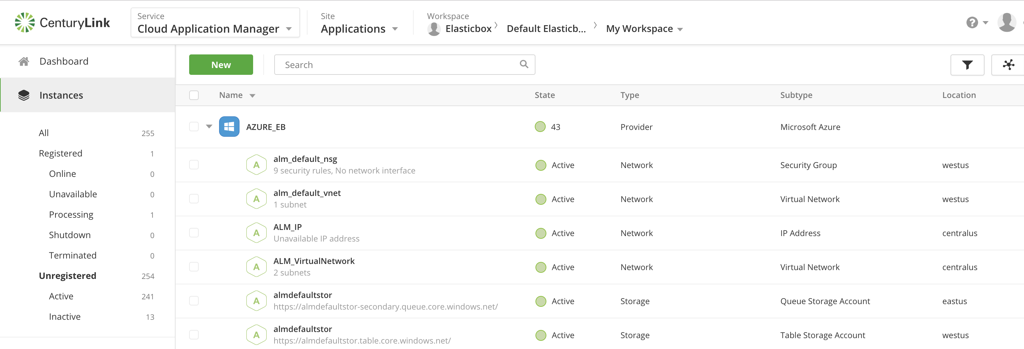1024x349 pixels.
Task: Open Instances in the sidebar
Action: 87,95
